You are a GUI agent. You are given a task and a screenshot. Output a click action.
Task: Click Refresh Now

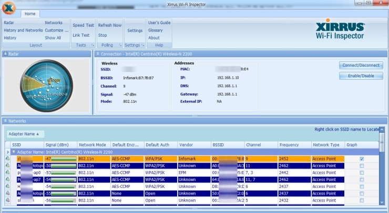110,25
